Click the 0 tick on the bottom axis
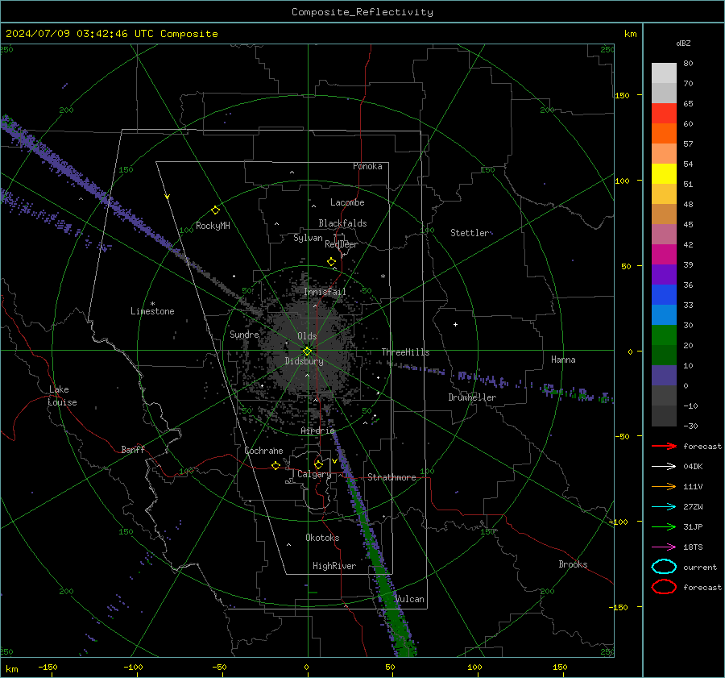 [306, 667]
